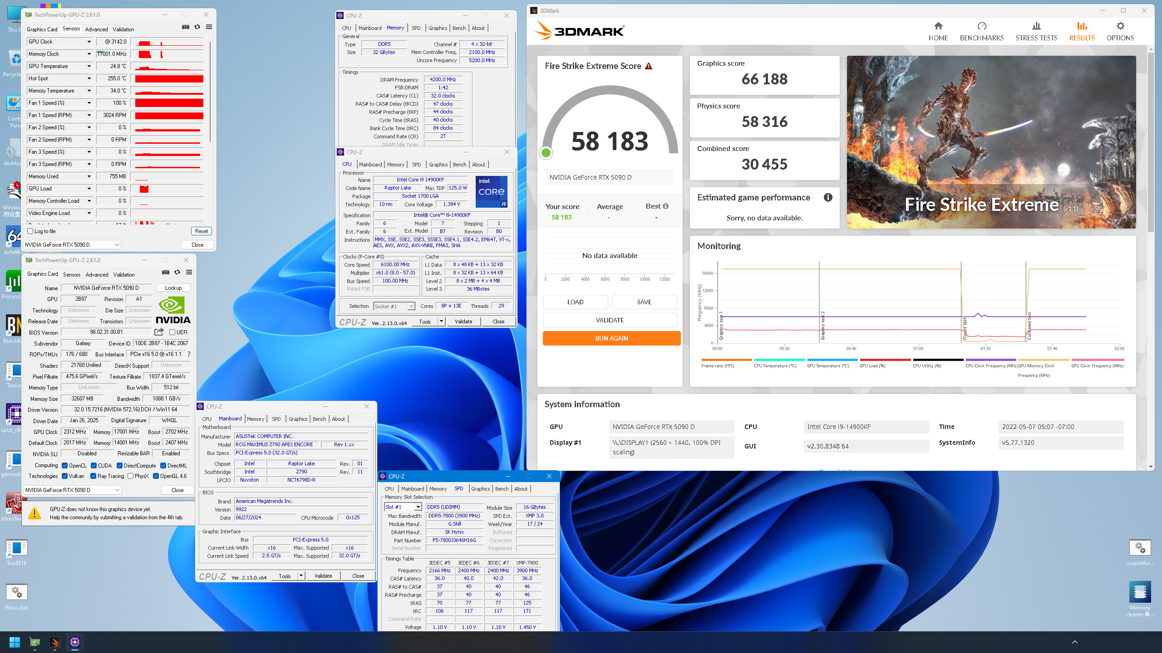Open the Slot #1 dropdown in CPU-Z SPD
1162x653 pixels.
(403, 507)
